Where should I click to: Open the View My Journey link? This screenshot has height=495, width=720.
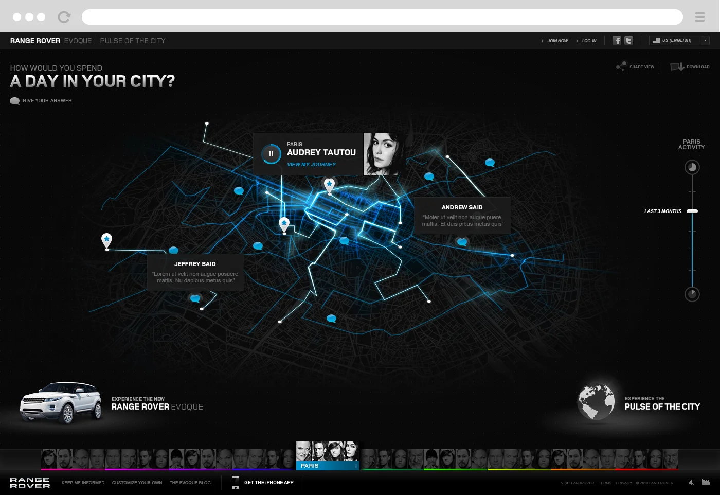(x=311, y=165)
